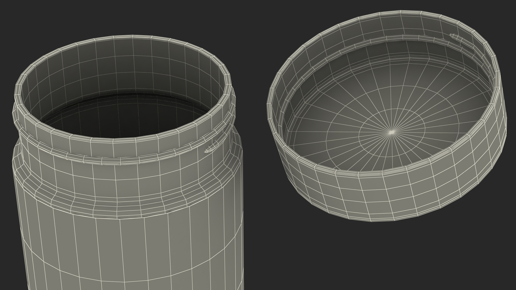Click the center pole vertex of the lid
The width and height of the screenshot is (516, 290).
392,132
